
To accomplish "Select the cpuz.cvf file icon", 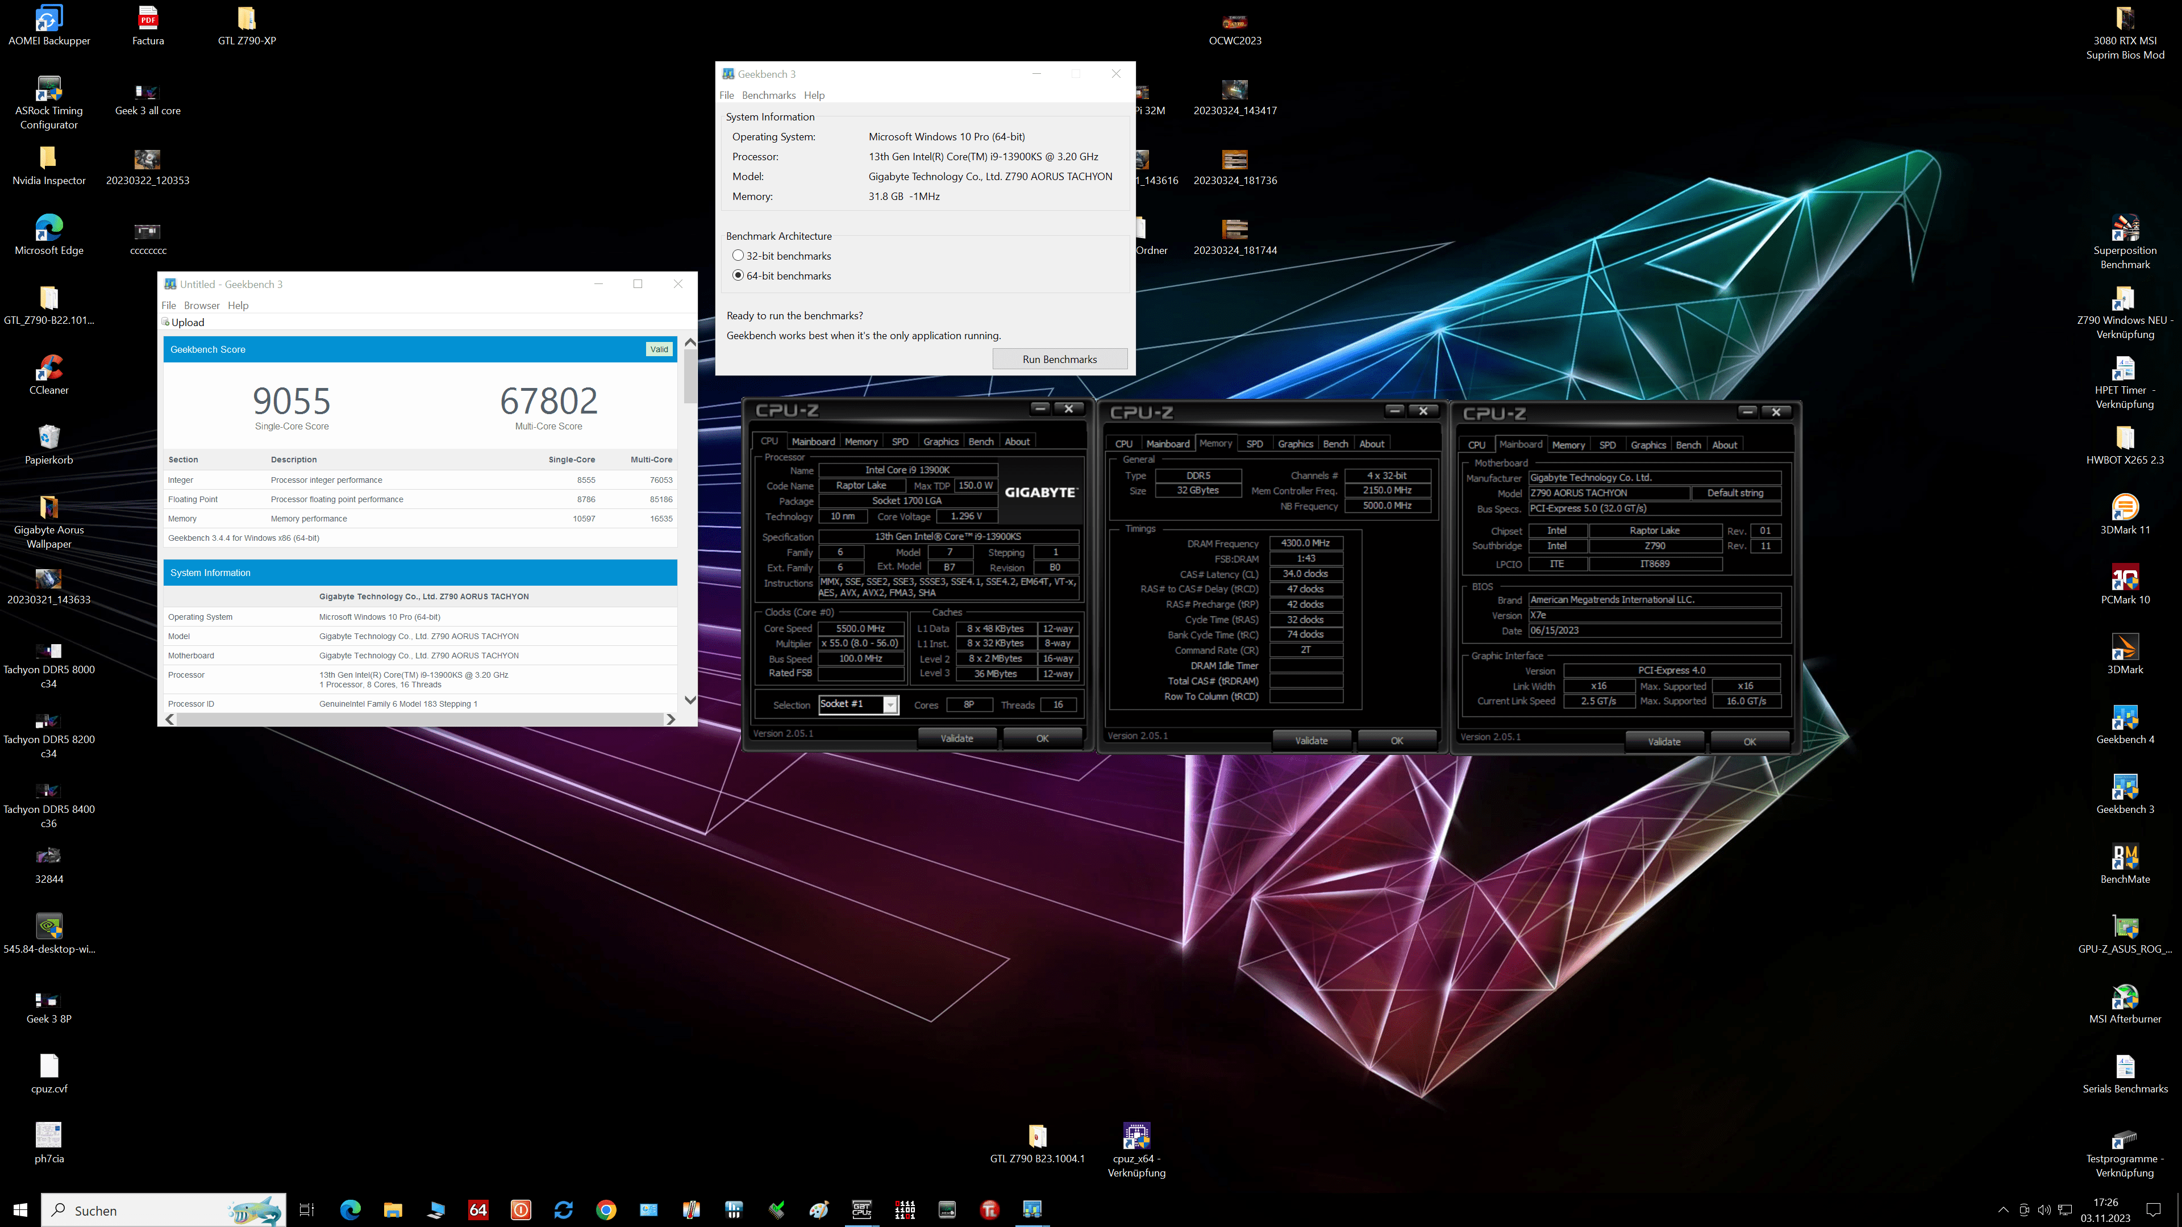I will 48,1074.
